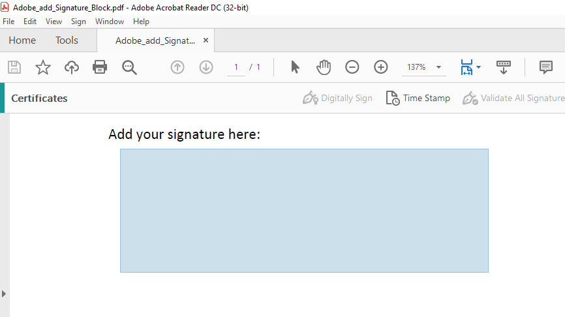565x317 pixels.
Task: Open the 137% zoom level dropdown
Action: [x=438, y=67]
